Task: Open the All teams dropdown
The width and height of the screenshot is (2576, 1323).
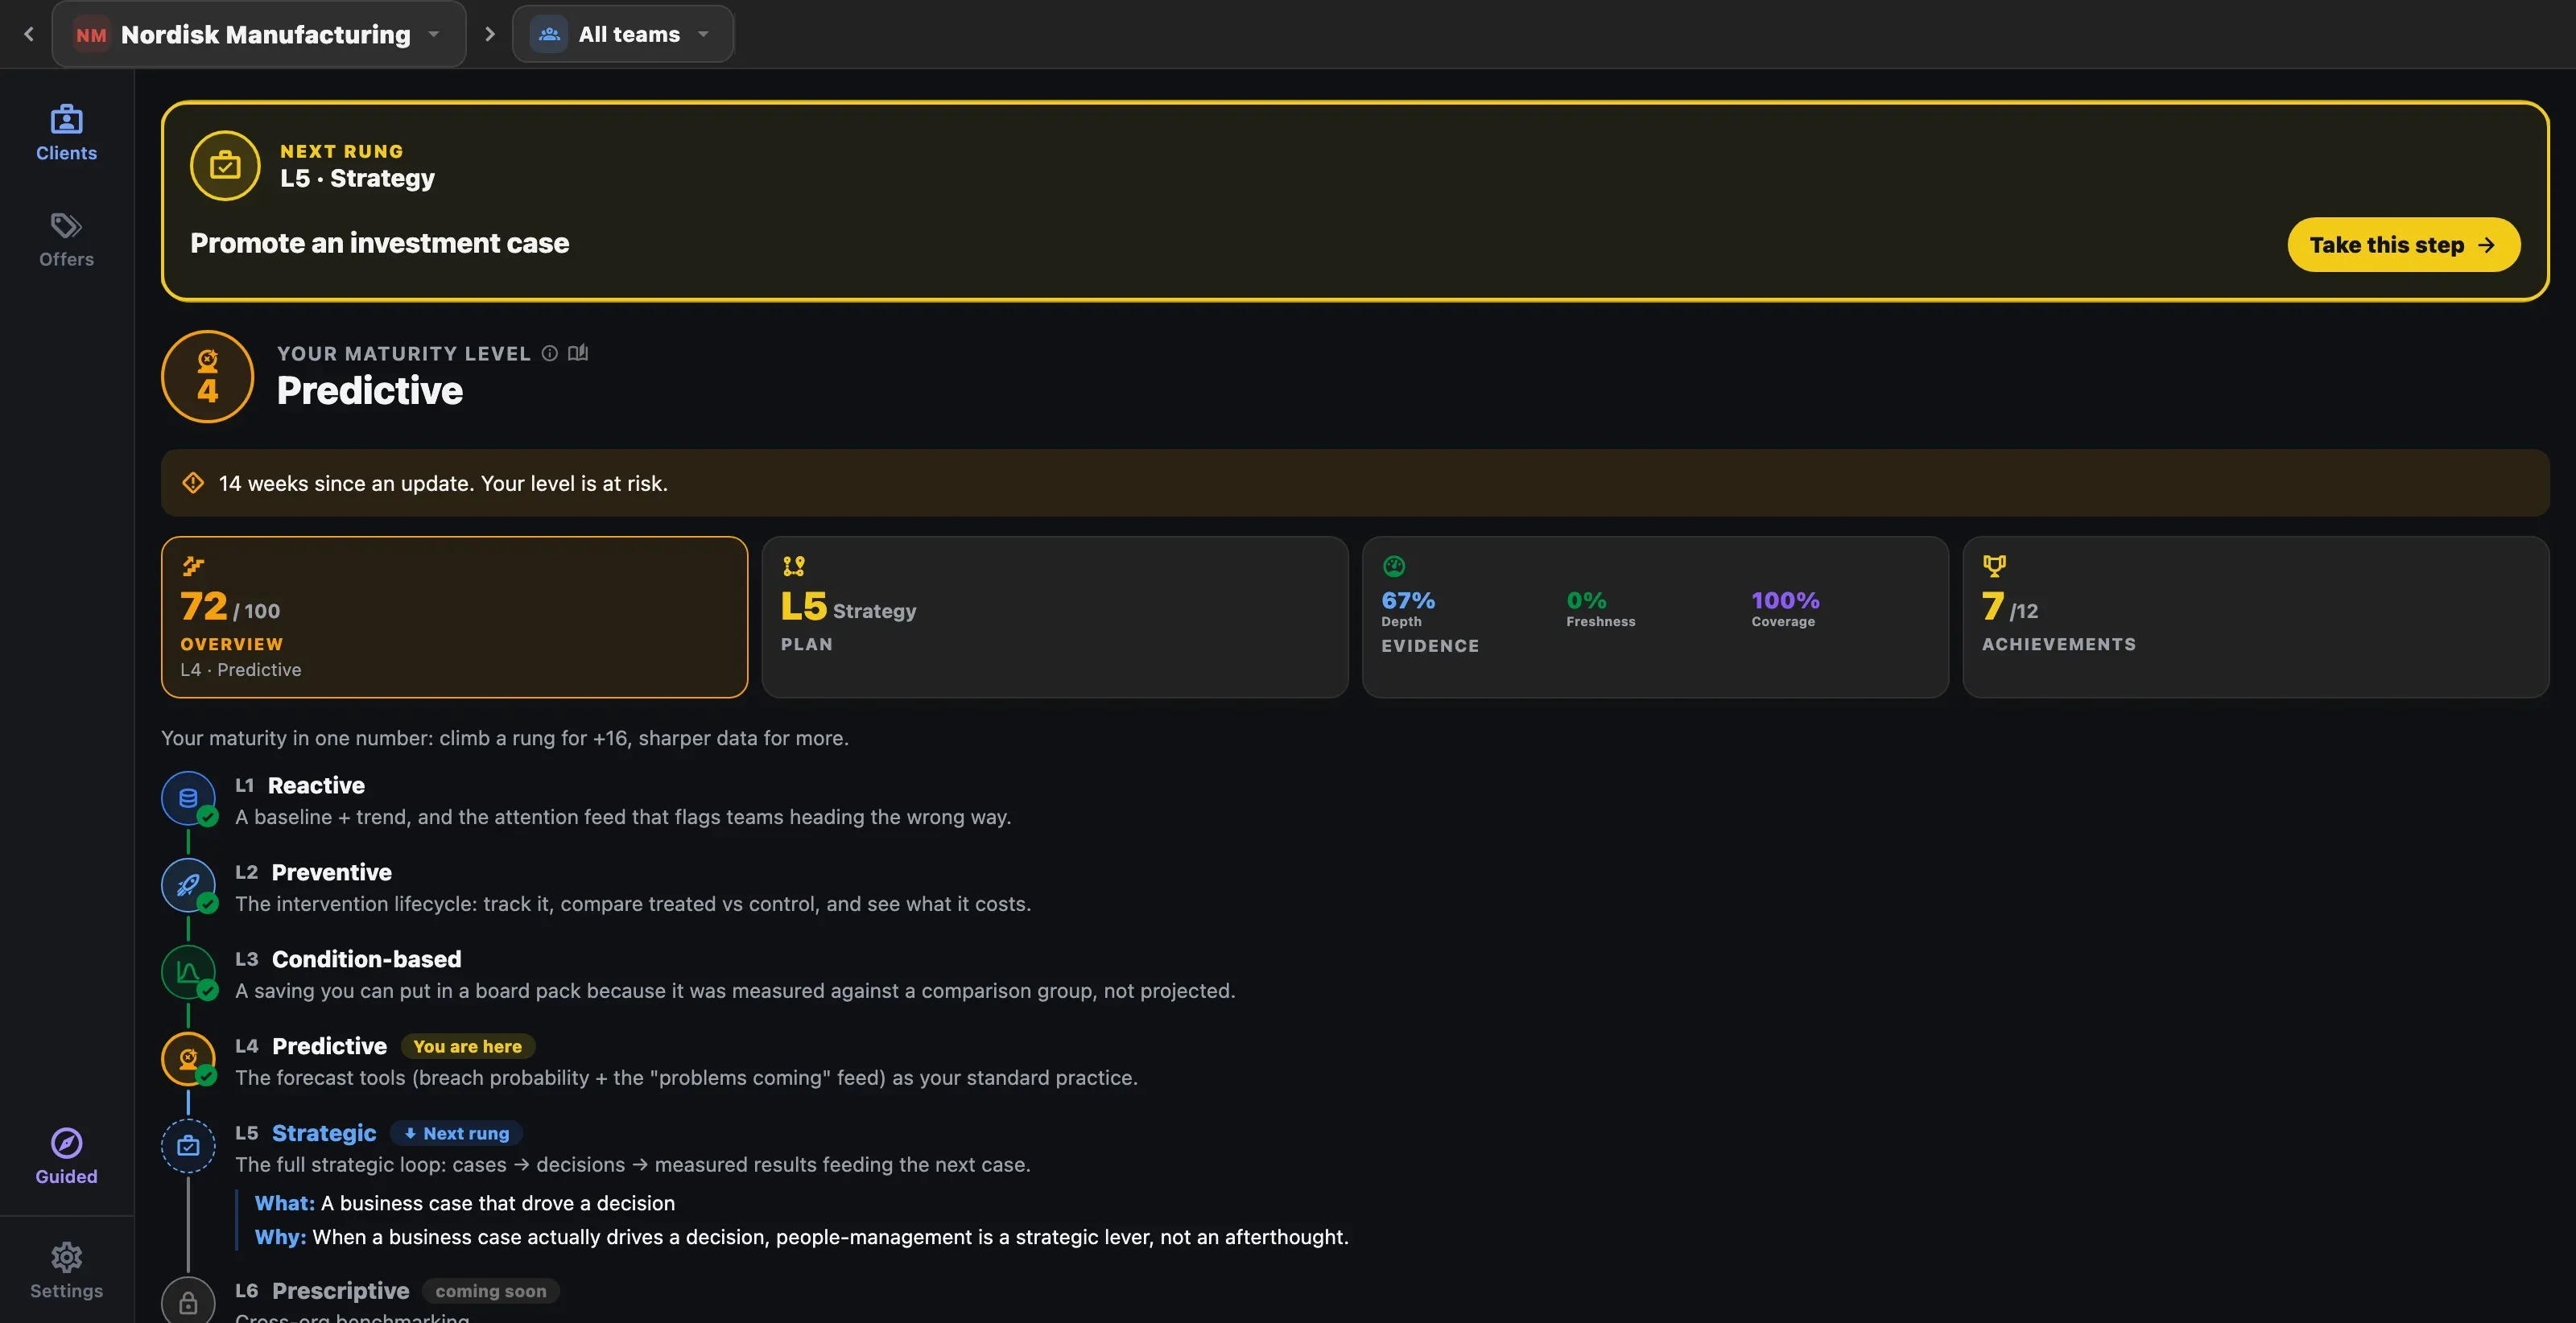Action: coord(623,34)
